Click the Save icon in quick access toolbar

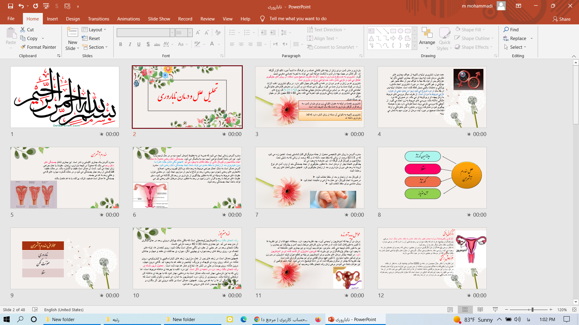click(x=11, y=6)
